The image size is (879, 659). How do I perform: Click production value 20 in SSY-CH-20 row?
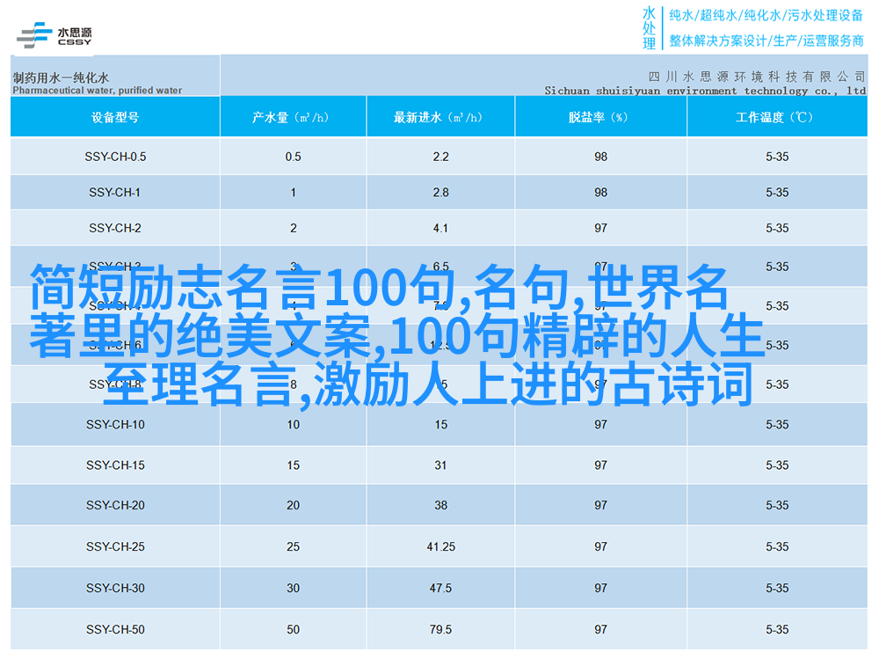pos(294,505)
